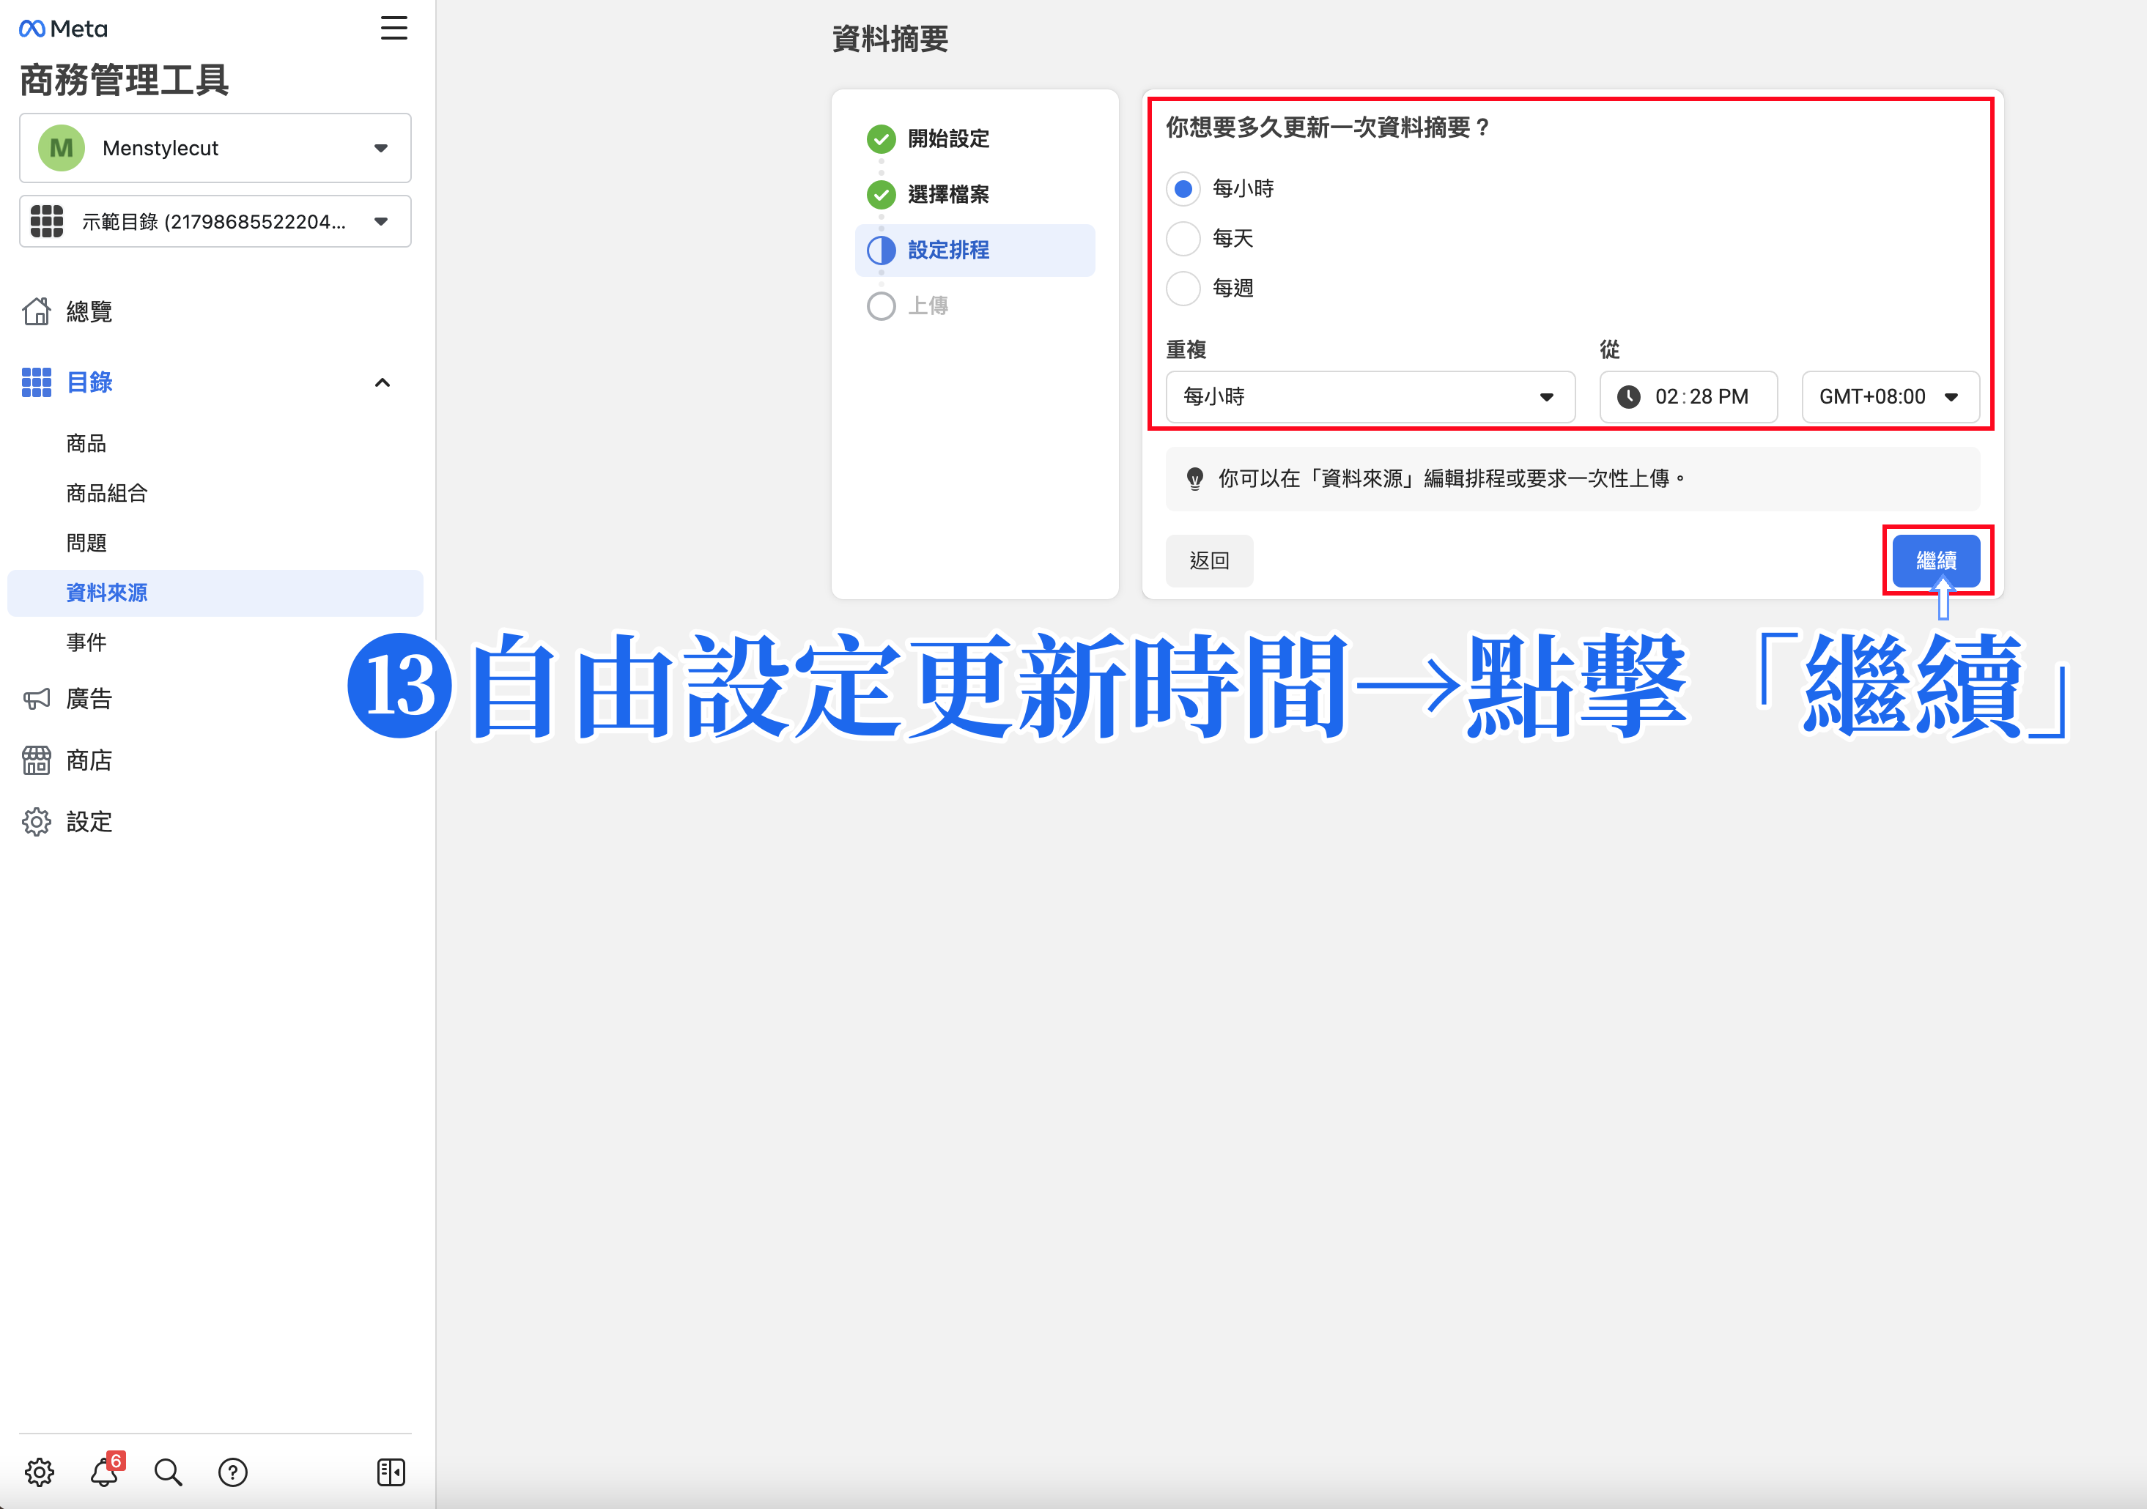This screenshot has height=1509, width=2147.
Task: Open settings gear in bottom toolbar
Action: pos(40,1472)
